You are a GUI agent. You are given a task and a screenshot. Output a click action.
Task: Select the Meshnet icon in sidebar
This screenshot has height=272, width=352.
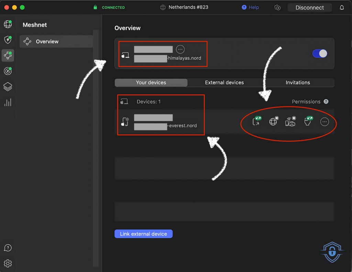[8, 55]
